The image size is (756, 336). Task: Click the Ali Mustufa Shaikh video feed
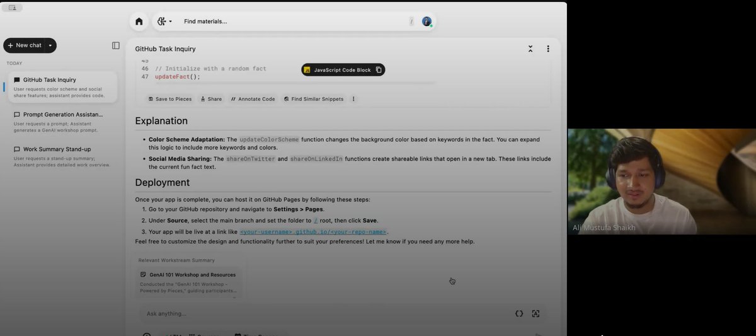(661, 182)
